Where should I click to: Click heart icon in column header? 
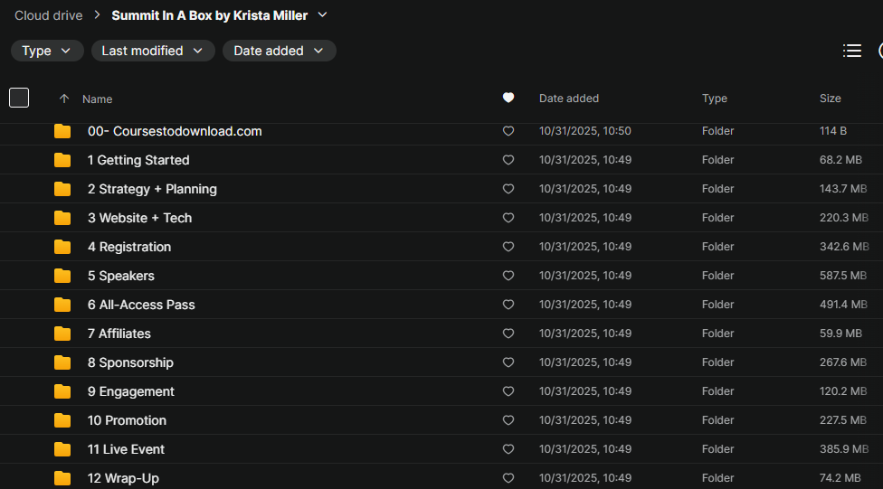tap(508, 99)
